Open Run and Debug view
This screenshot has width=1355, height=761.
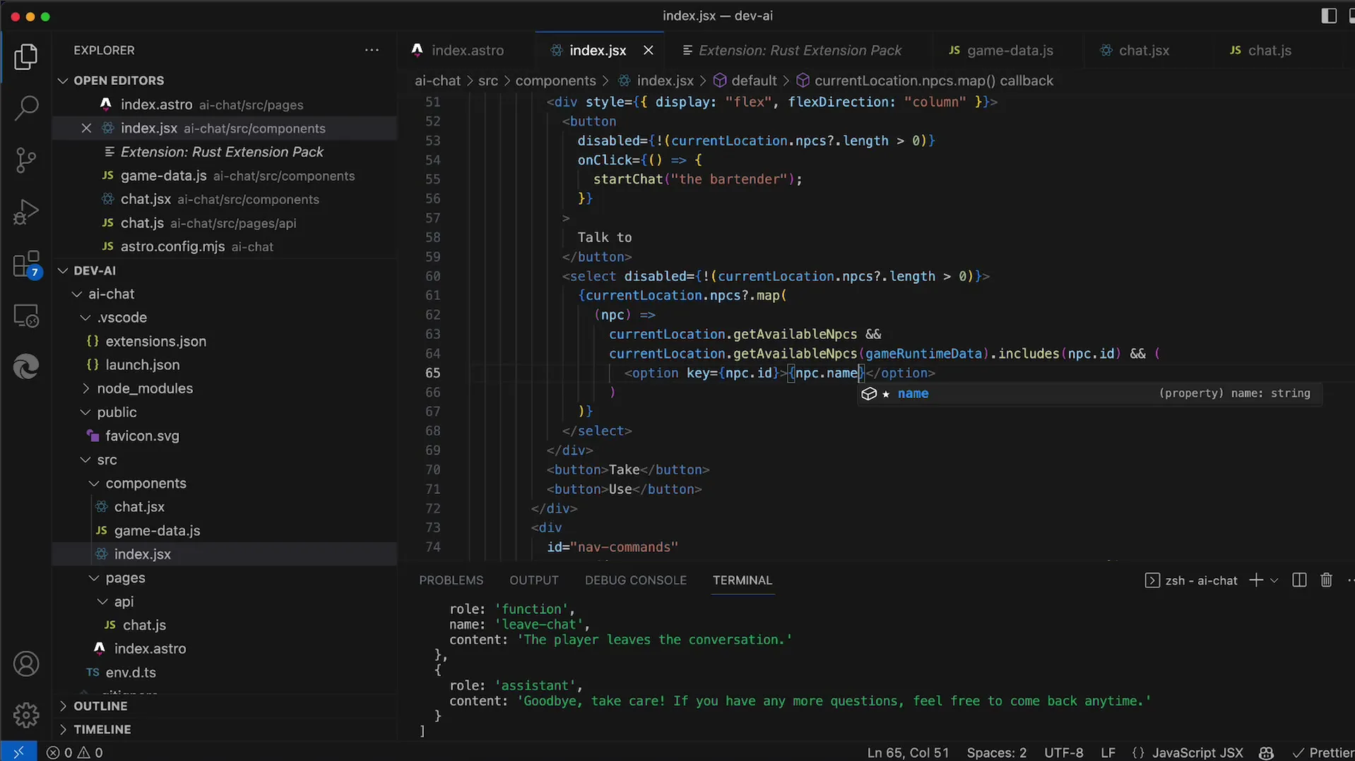(x=26, y=212)
